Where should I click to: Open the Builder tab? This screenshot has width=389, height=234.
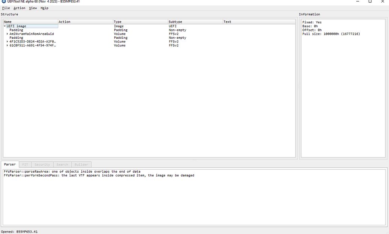pos(81,164)
